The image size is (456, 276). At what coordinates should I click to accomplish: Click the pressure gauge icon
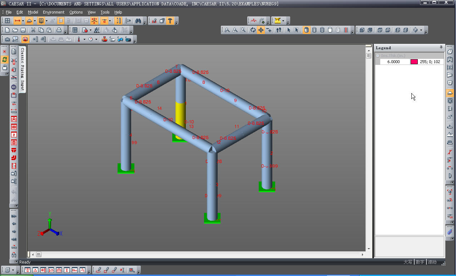(91, 39)
